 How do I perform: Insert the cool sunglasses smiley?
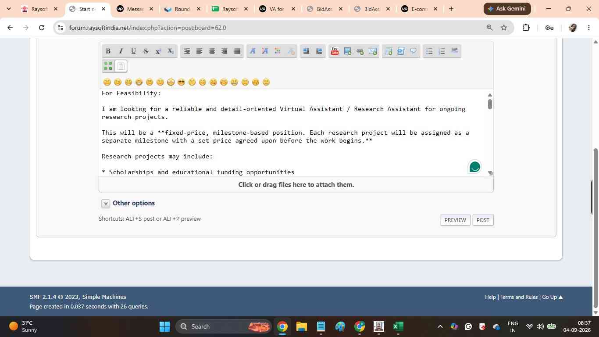click(x=181, y=82)
